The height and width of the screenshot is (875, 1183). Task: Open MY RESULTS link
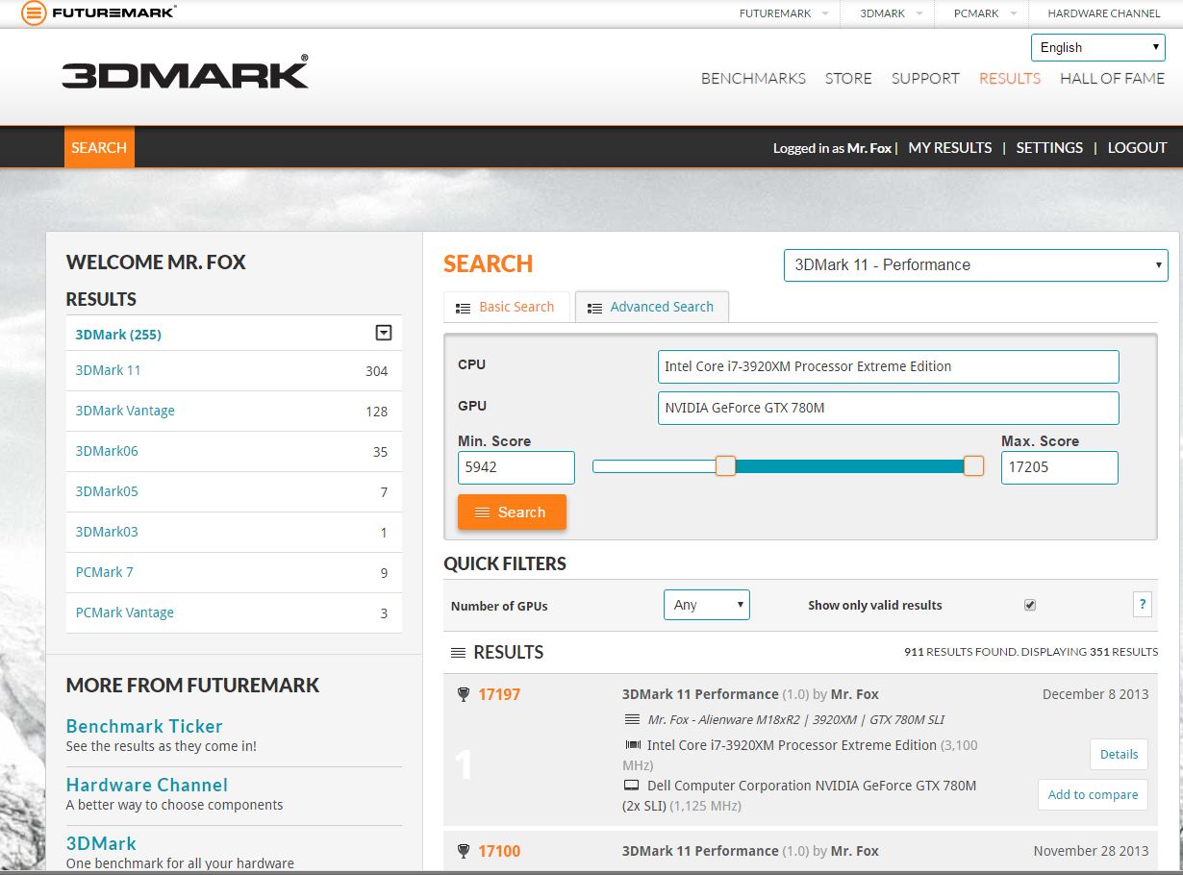[x=950, y=148]
